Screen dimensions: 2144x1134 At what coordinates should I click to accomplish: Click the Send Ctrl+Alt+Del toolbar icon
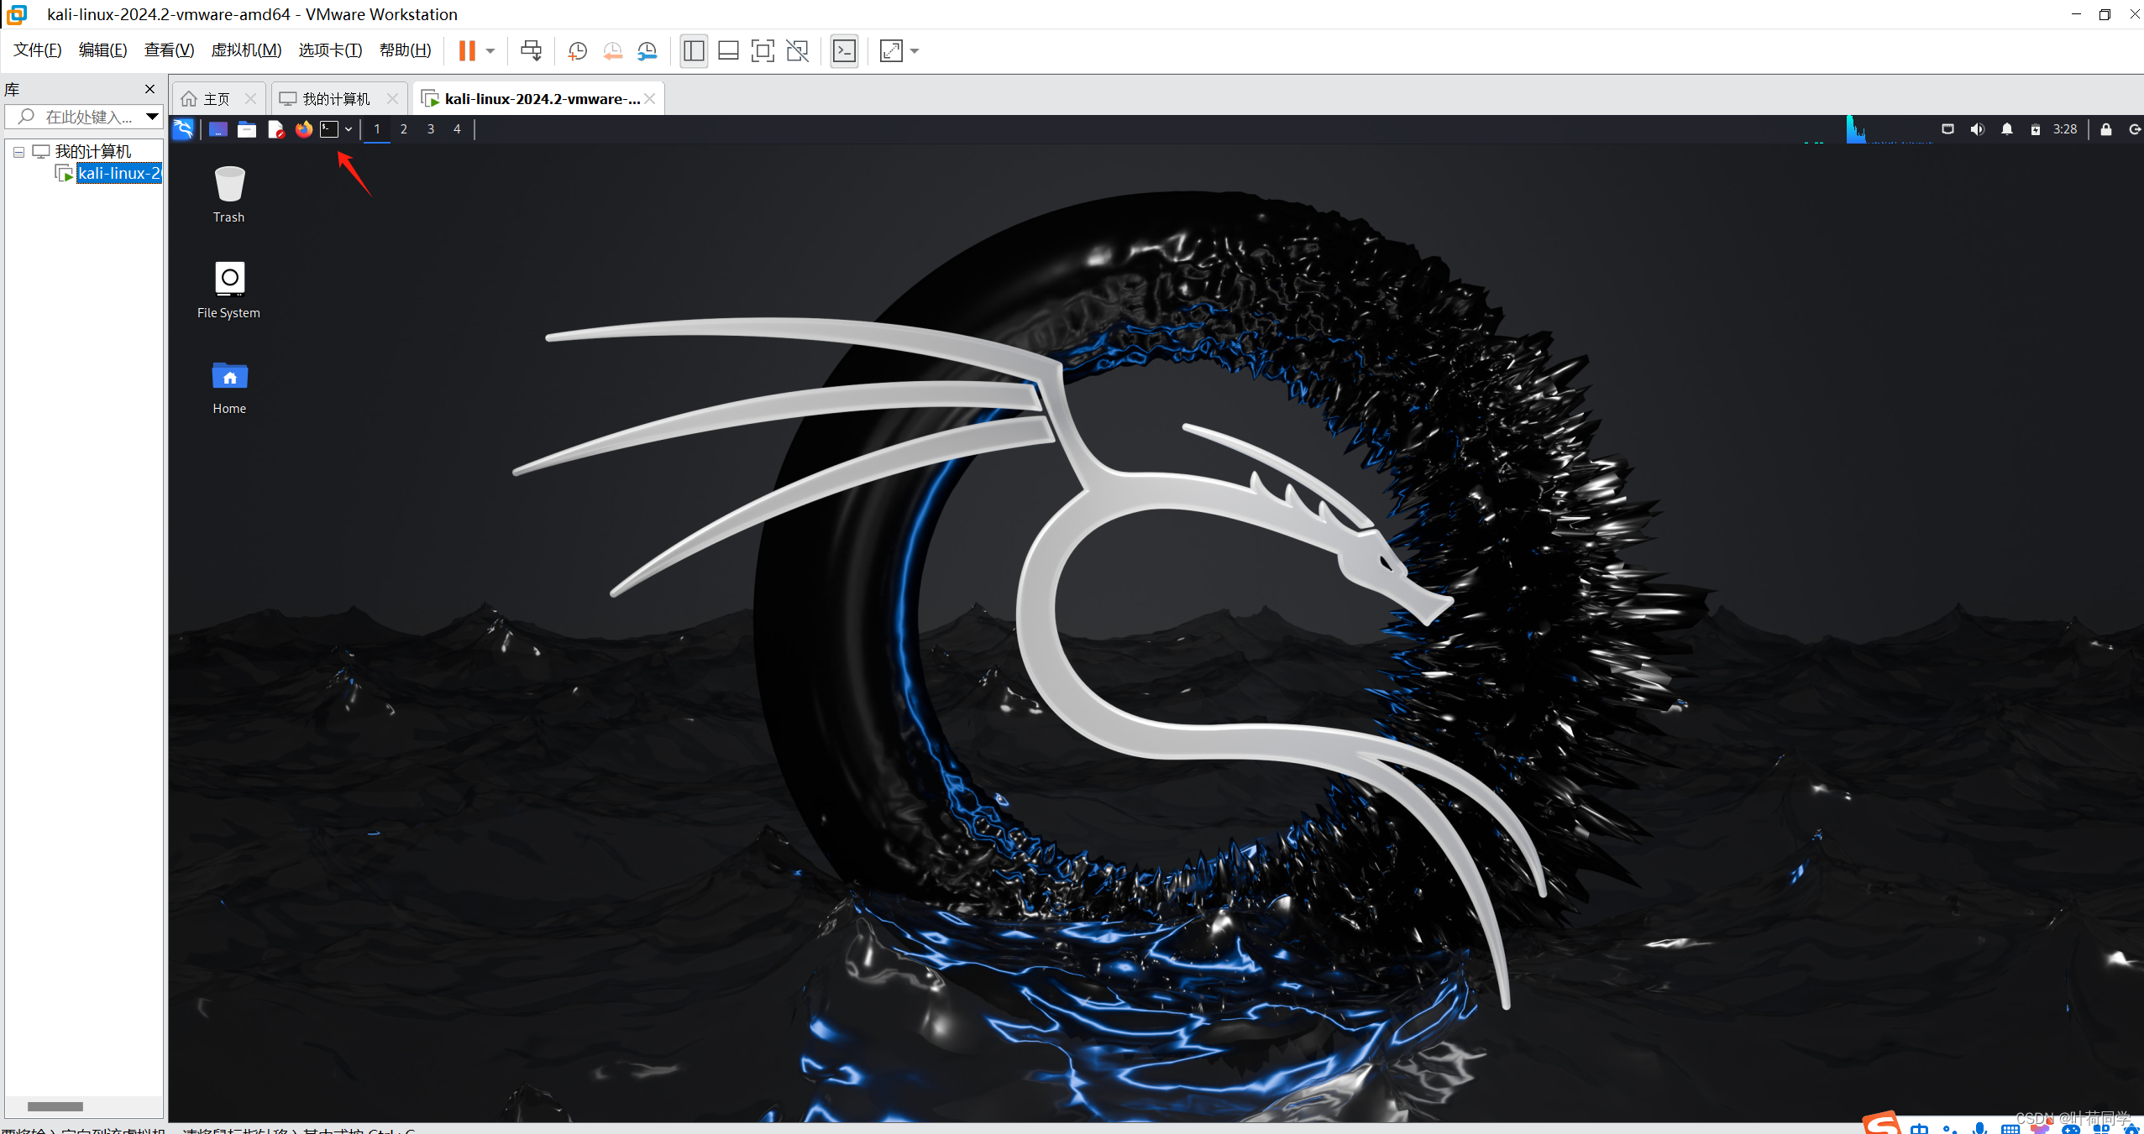[532, 51]
